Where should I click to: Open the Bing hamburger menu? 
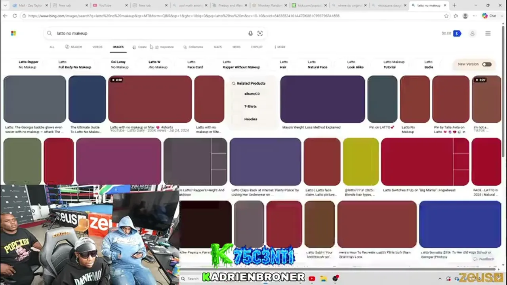click(488, 34)
